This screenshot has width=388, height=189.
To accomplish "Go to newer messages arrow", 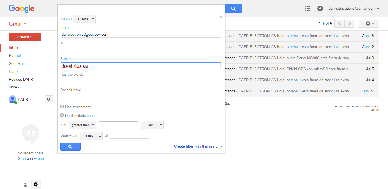I will pos(339,24).
